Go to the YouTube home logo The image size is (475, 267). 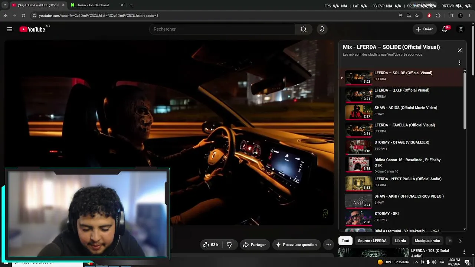(32, 29)
